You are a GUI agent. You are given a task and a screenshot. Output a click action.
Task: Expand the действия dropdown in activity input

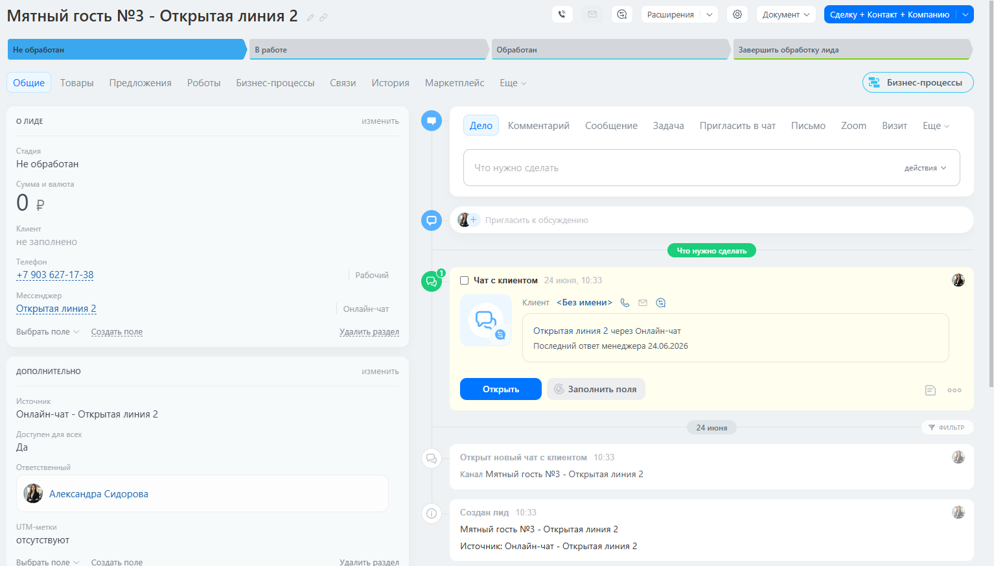click(925, 168)
